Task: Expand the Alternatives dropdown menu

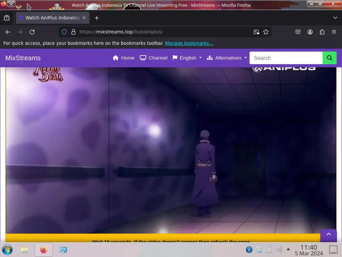Action: pos(227,58)
